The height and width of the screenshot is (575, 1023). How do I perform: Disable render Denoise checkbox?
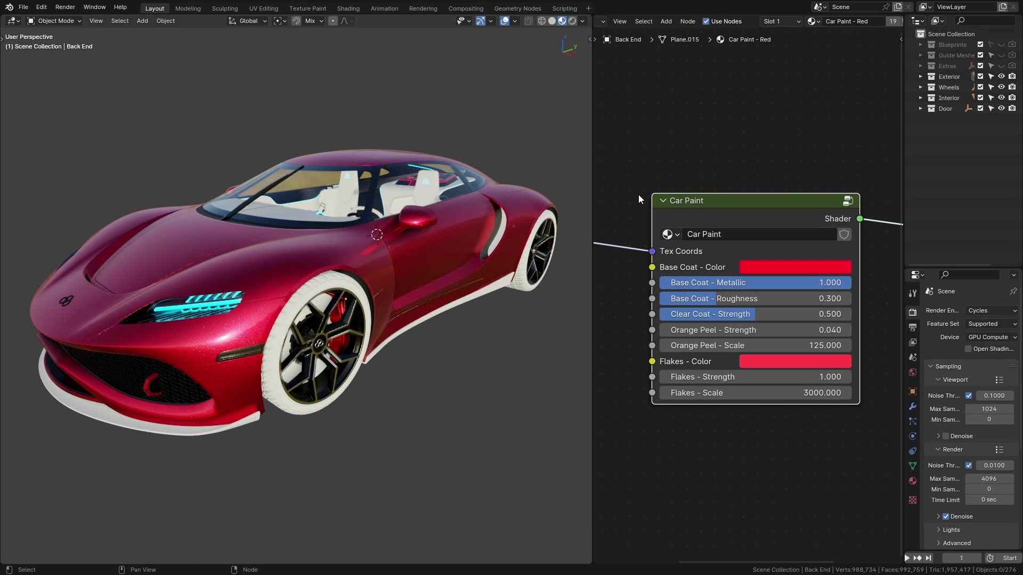click(946, 516)
